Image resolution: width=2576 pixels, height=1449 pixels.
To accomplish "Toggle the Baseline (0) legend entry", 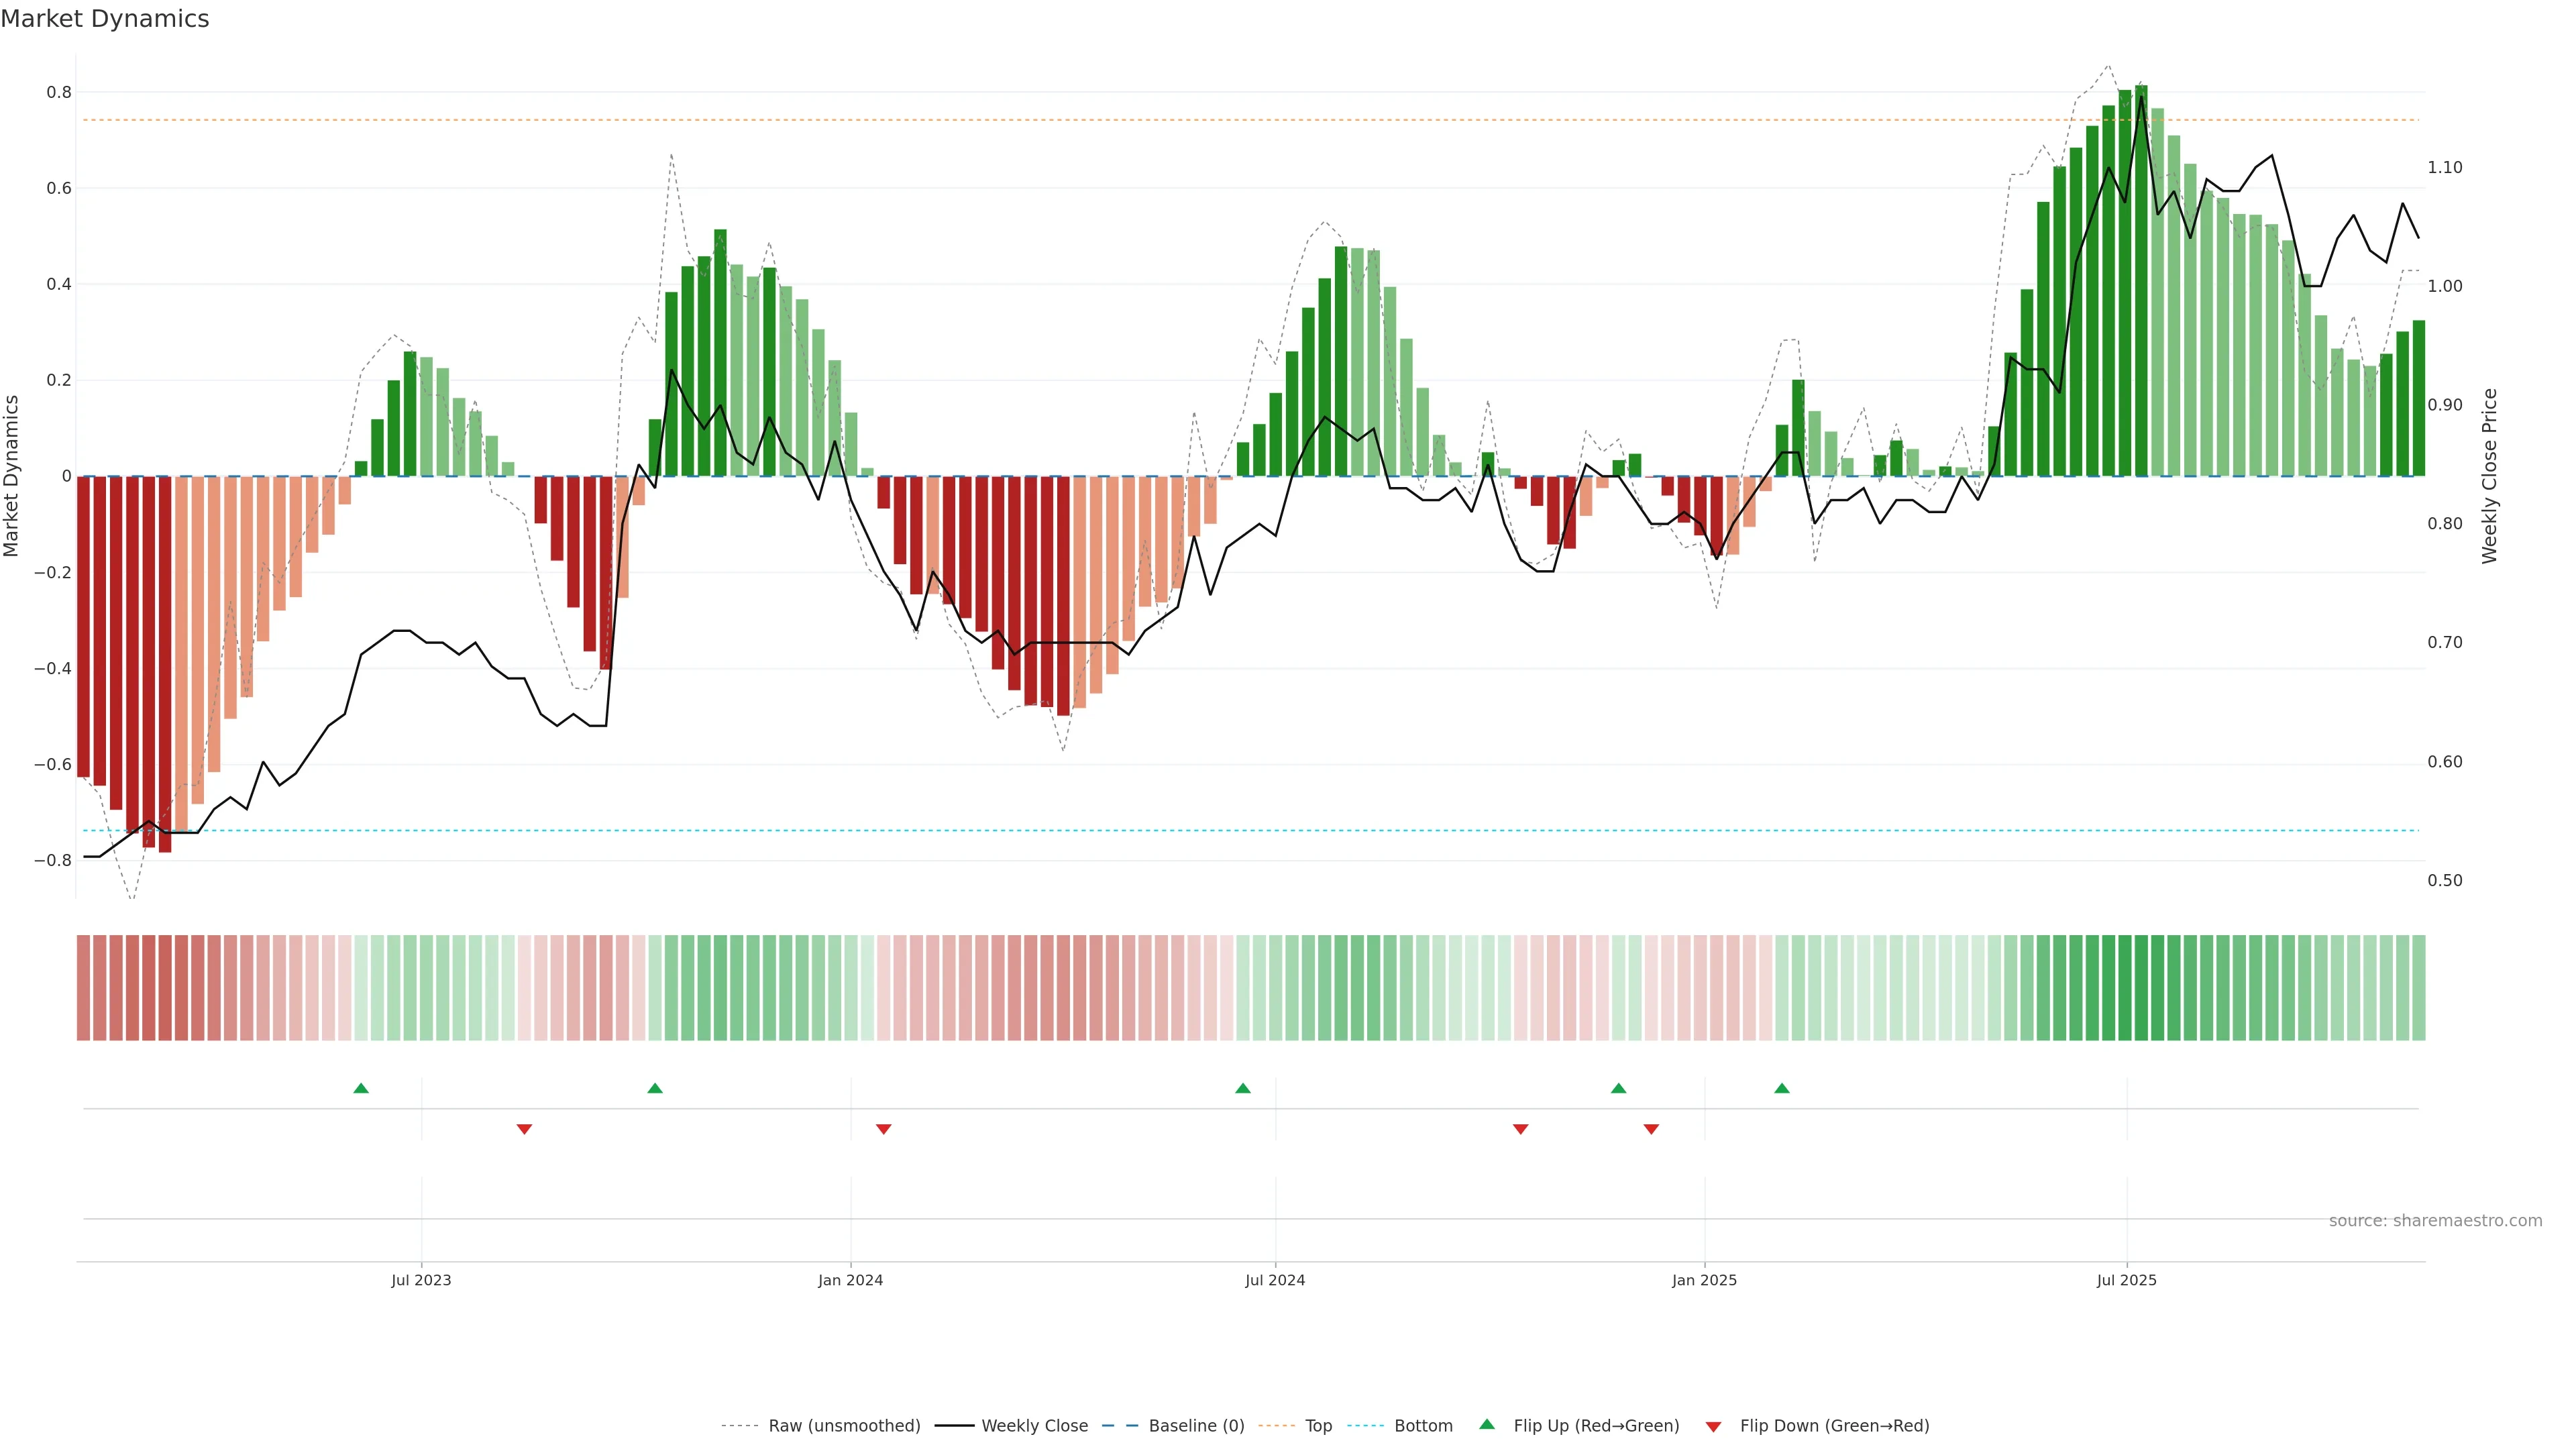I will (x=1196, y=1426).
